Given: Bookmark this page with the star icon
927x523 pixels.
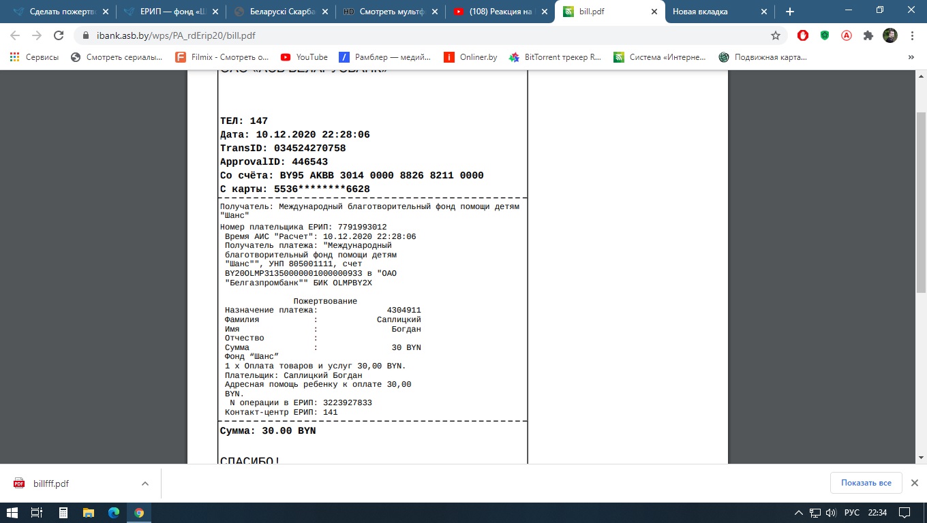Looking at the screenshot, I should tap(776, 35).
